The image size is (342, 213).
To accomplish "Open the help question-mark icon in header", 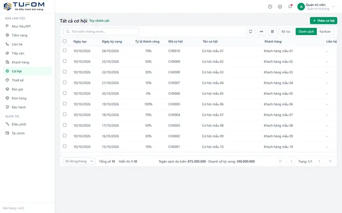I will click(x=270, y=6).
